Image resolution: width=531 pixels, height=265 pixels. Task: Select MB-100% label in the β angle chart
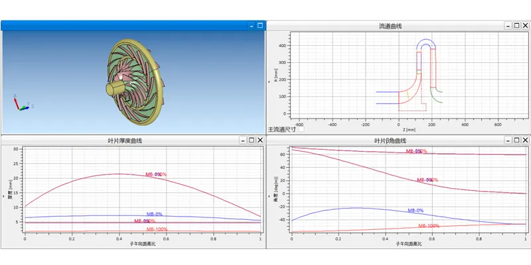[428, 226]
